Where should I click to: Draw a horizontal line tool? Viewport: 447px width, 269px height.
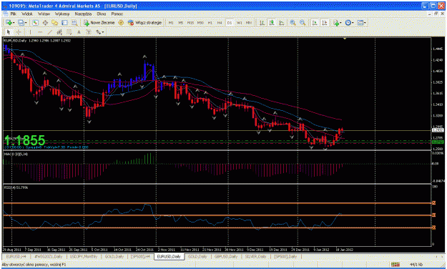[40, 32]
